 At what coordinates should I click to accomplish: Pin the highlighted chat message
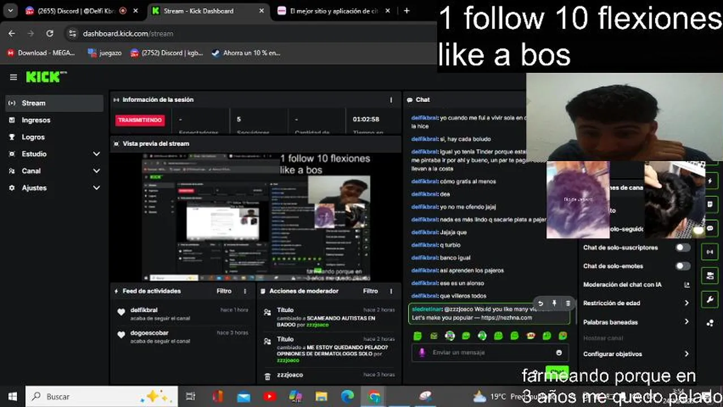554,304
